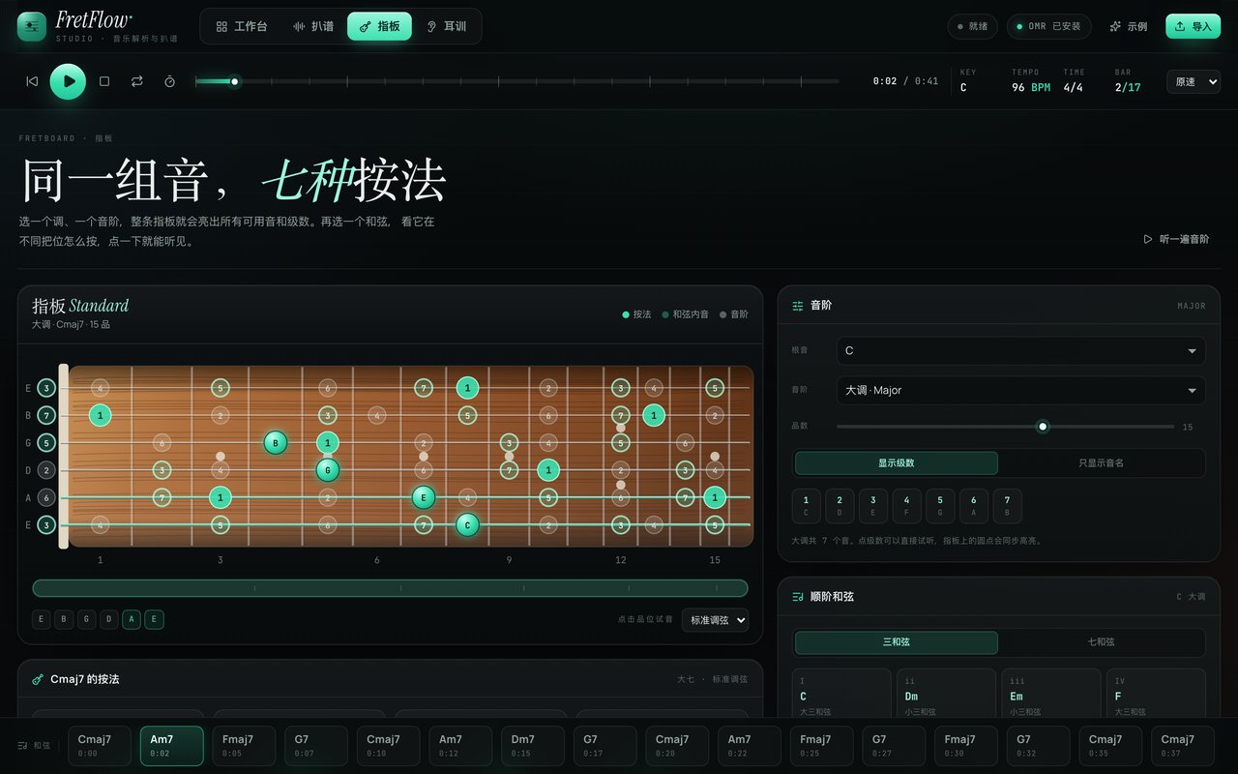This screenshot has height=774, width=1238.
Task: Play the scale via 听一遍音阶
Action: (1176, 239)
